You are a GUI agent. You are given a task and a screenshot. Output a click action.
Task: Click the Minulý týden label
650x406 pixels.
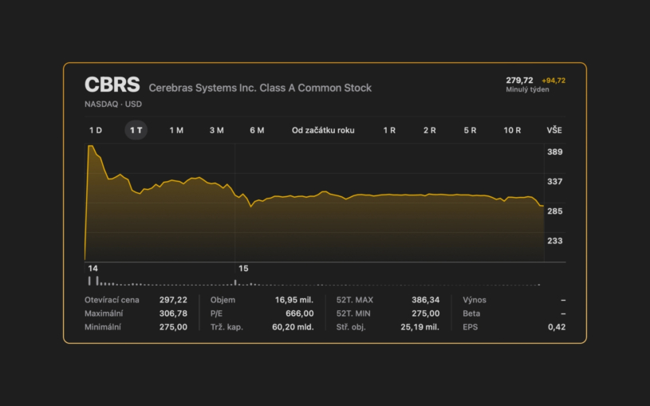(527, 89)
